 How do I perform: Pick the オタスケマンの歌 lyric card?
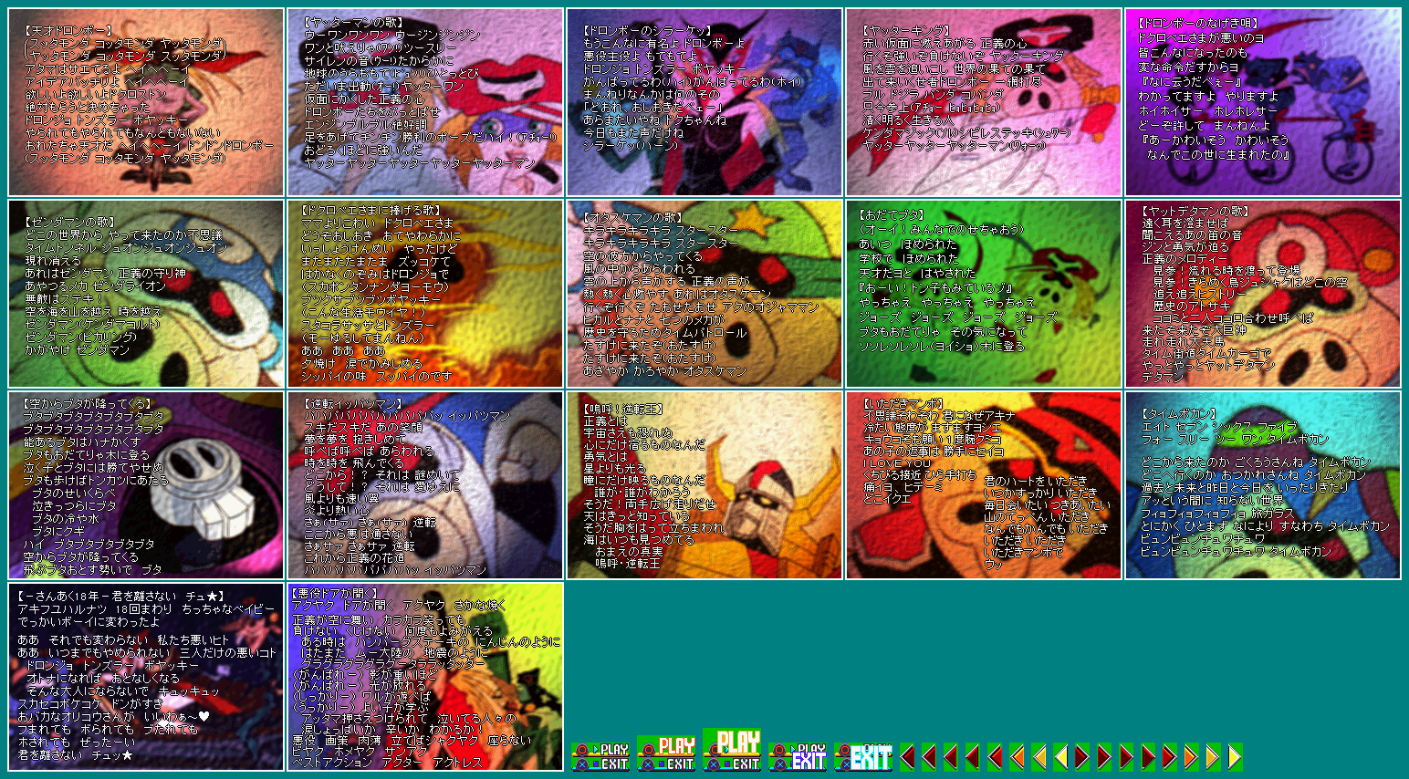click(704, 294)
